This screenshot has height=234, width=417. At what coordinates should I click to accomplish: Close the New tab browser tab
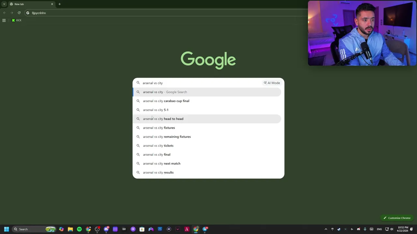(52, 4)
